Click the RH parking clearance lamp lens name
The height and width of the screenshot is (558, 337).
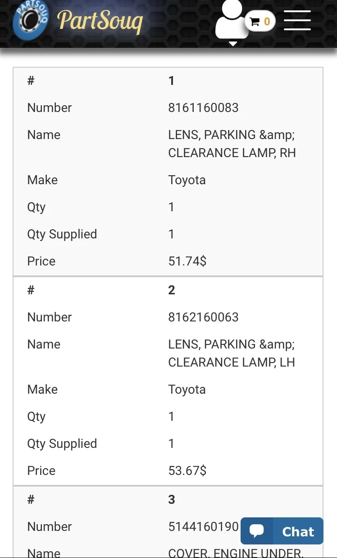(x=232, y=144)
